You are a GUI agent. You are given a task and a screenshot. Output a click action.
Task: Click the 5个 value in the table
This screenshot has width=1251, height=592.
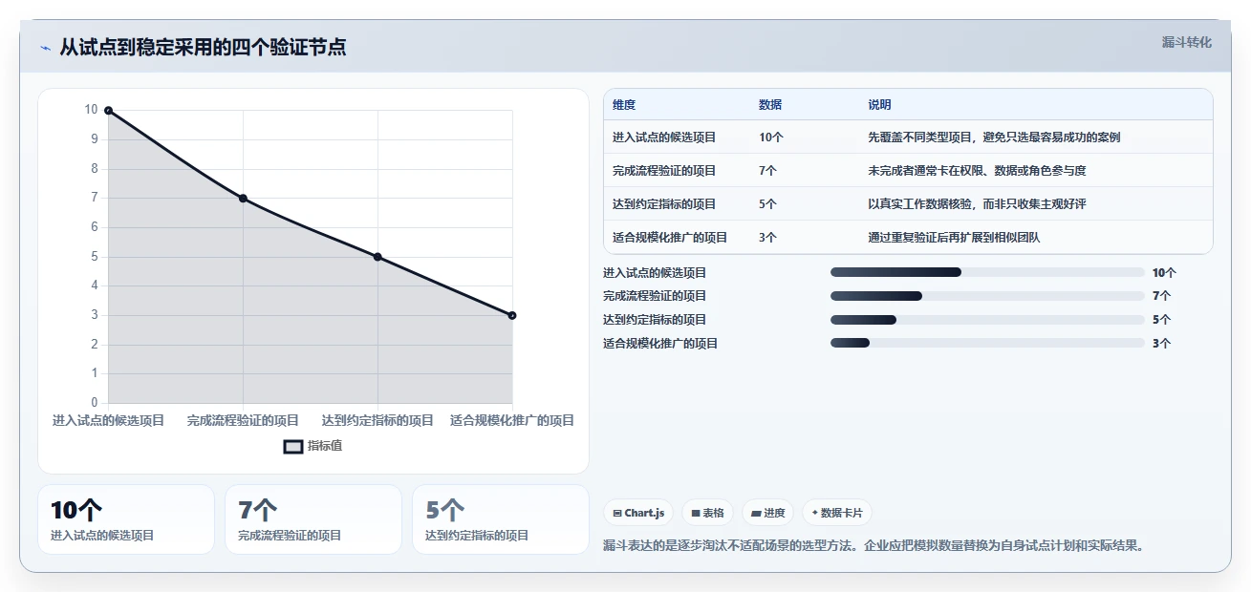point(767,204)
